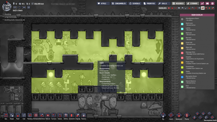Open the Plumbing build category
217x122 pixels.
point(30,116)
